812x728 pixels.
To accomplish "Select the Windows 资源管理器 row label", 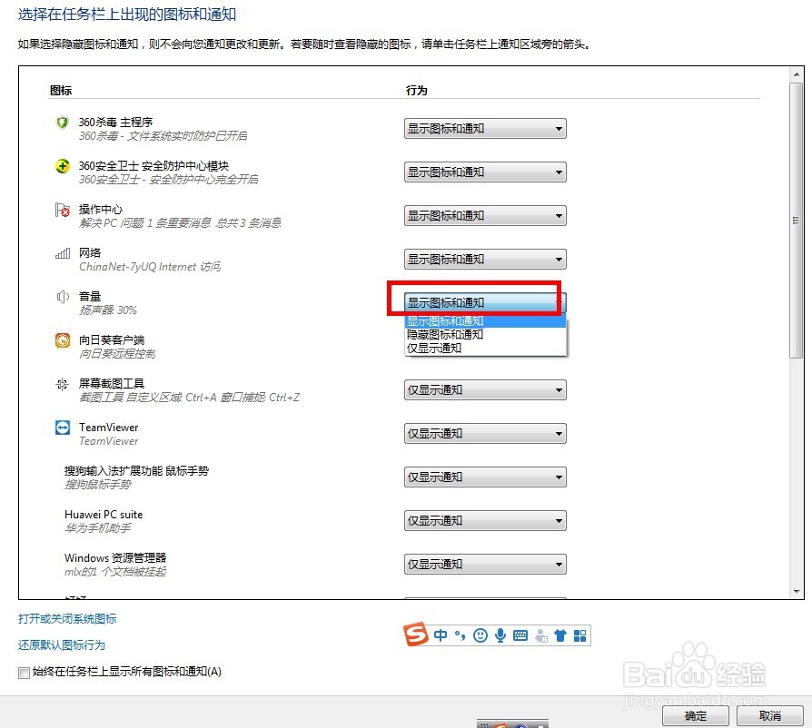I will coord(115,557).
